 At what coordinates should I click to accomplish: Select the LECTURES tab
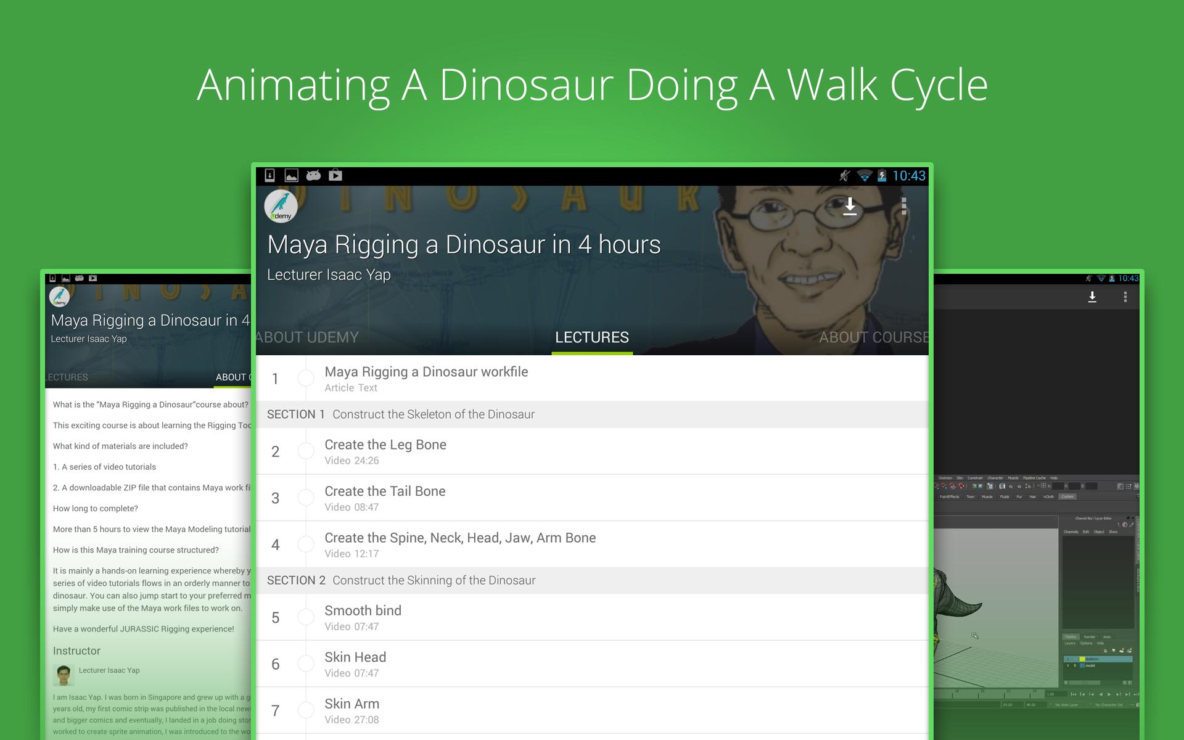coord(592,337)
